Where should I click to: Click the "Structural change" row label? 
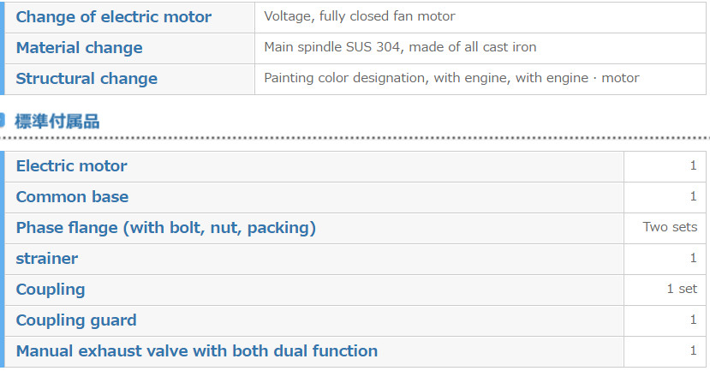coord(87,79)
